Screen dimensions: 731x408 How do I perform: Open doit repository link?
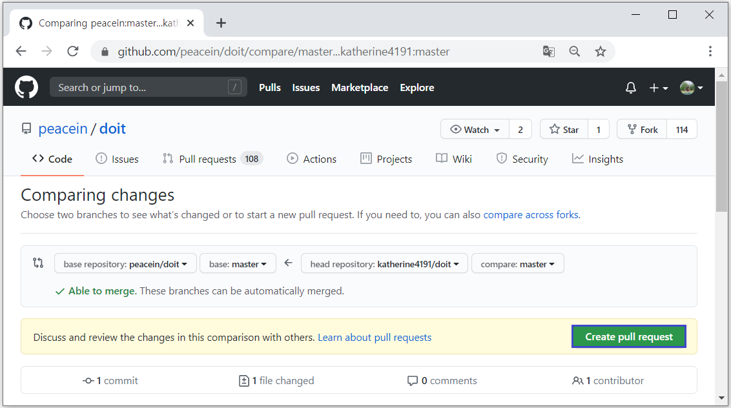click(112, 128)
